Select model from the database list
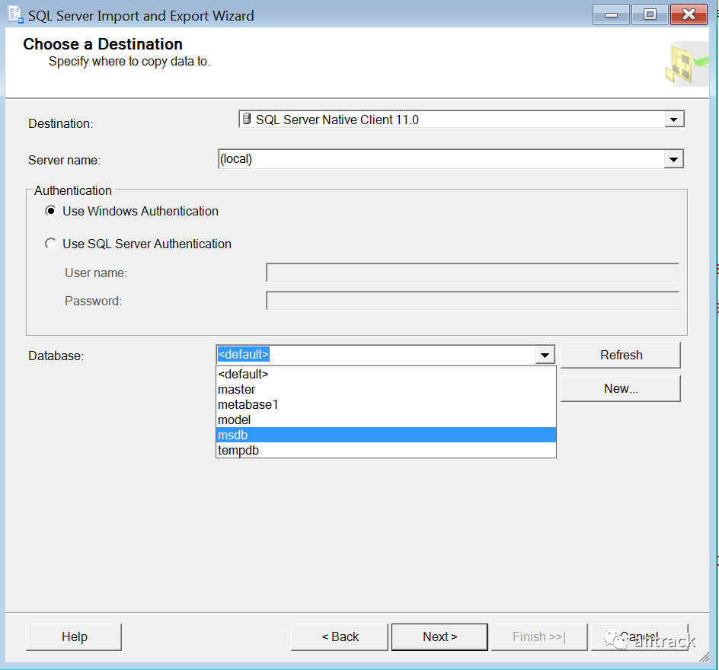 385,420
